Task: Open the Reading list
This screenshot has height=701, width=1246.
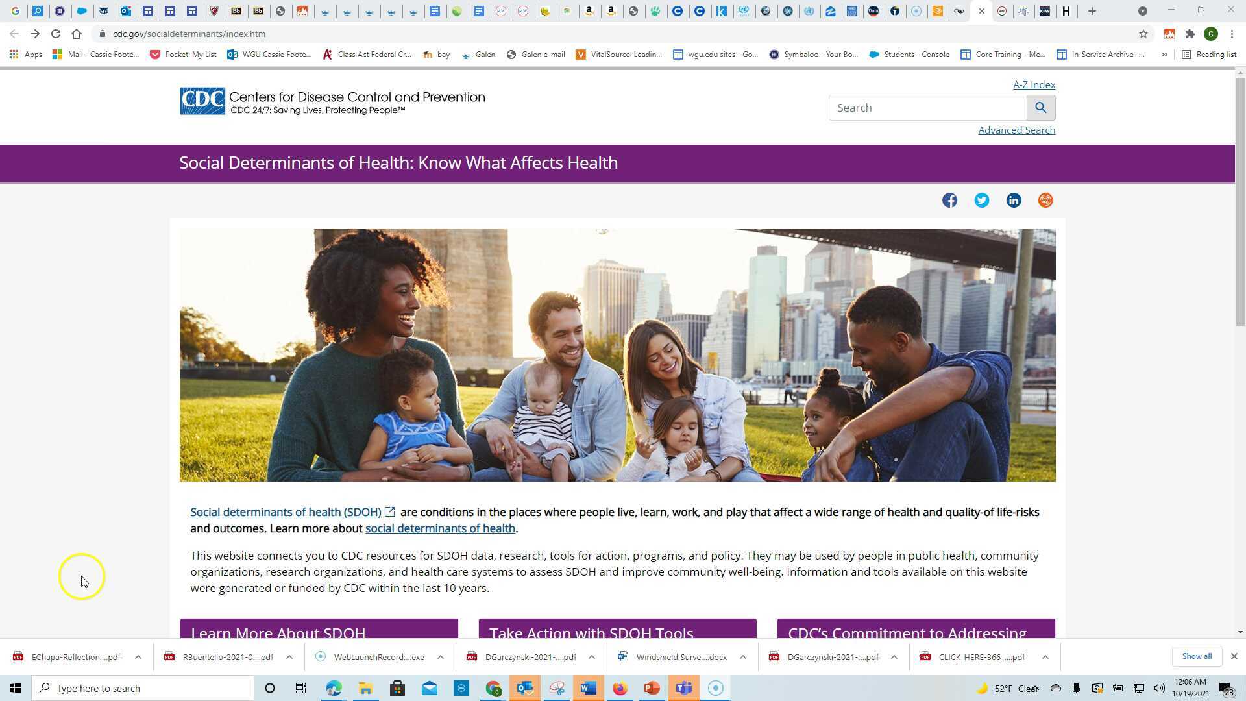Action: pyautogui.click(x=1211, y=55)
